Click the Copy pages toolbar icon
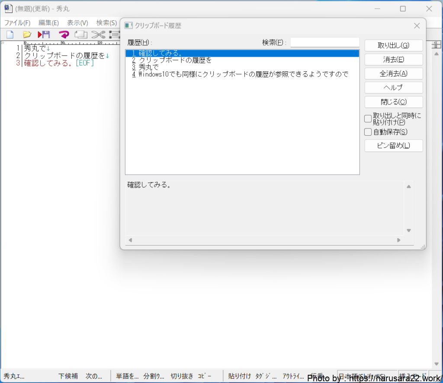 click(x=81, y=35)
